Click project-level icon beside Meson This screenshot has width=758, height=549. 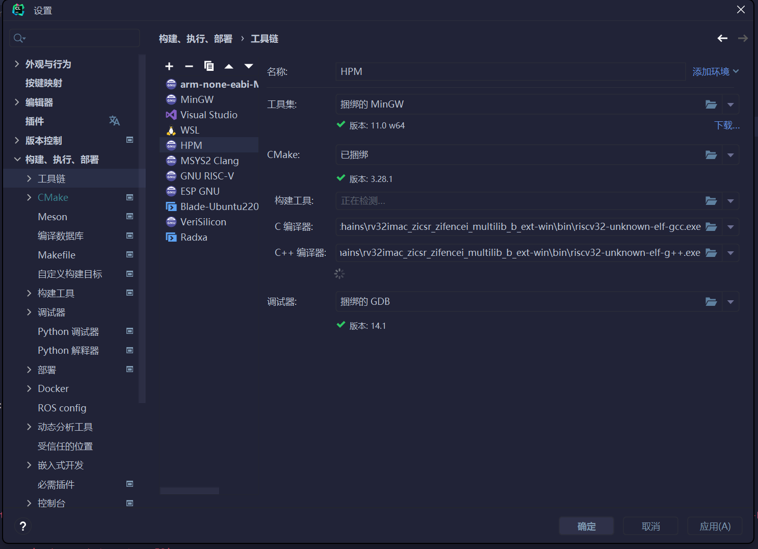(130, 216)
